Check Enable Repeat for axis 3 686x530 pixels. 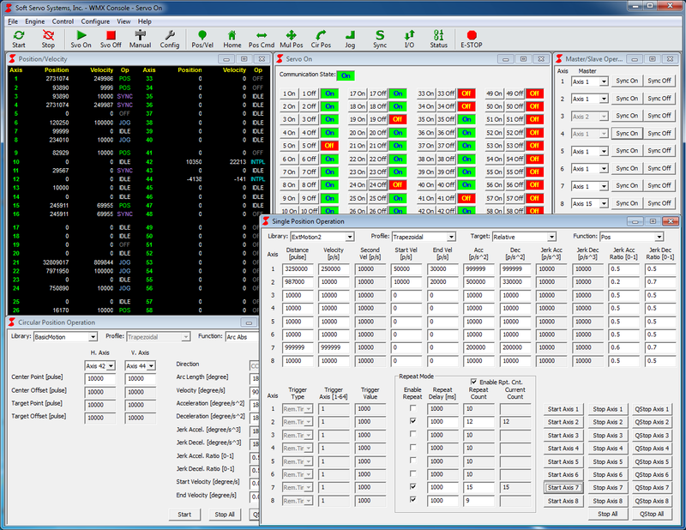tap(412, 434)
